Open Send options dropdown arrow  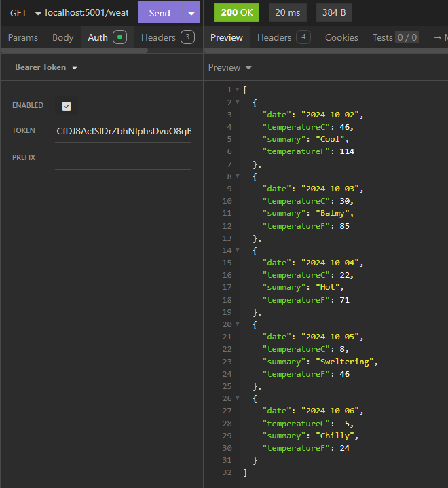pos(191,13)
